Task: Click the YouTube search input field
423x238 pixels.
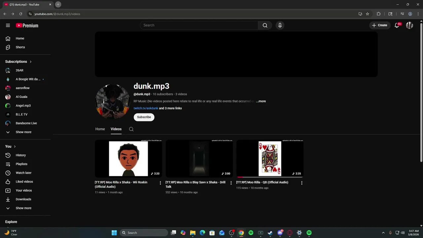Action: click(x=199, y=25)
